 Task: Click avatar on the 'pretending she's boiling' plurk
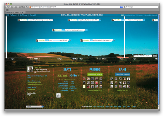(19, 20)
